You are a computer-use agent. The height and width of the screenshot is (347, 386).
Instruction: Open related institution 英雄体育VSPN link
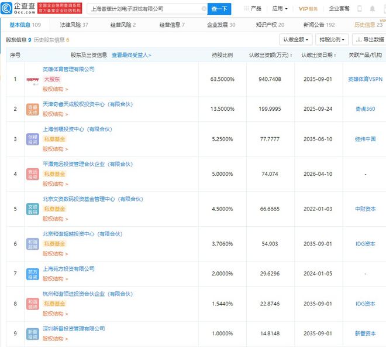coord(365,79)
